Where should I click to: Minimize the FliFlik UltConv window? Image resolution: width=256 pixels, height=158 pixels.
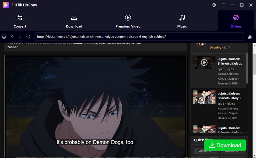233,5
